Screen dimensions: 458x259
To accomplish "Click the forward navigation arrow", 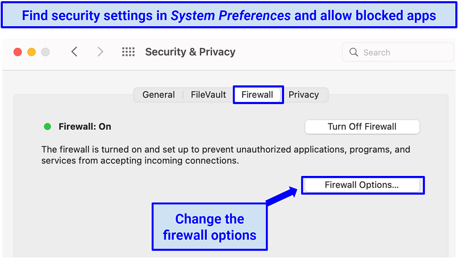I will pos(101,52).
